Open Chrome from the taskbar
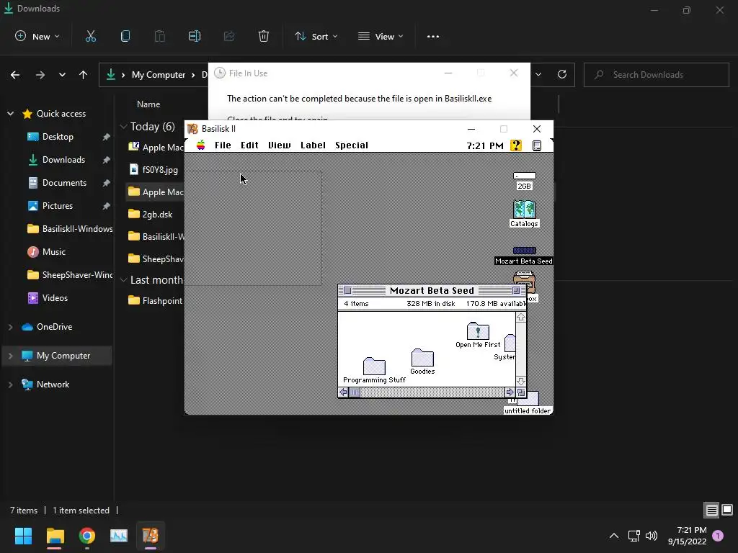The image size is (738, 553). tap(87, 536)
